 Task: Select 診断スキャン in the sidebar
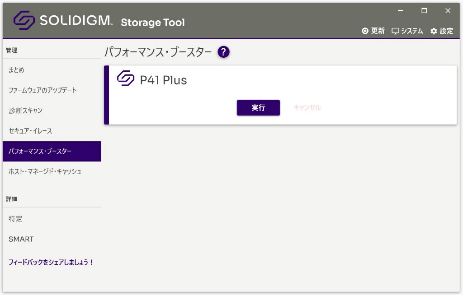click(25, 111)
